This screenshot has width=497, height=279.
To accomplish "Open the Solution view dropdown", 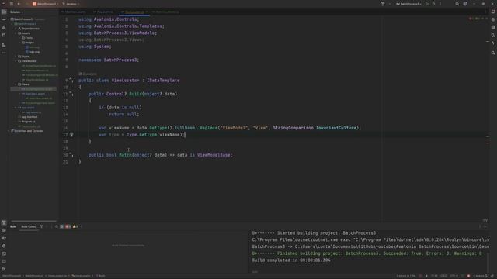I will click(16, 12).
